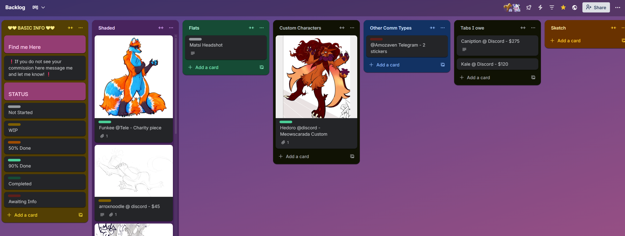The width and height of the screenshot is (625, 236).
Task: Open the board filter icon
Action: click(x=552, y=7)
